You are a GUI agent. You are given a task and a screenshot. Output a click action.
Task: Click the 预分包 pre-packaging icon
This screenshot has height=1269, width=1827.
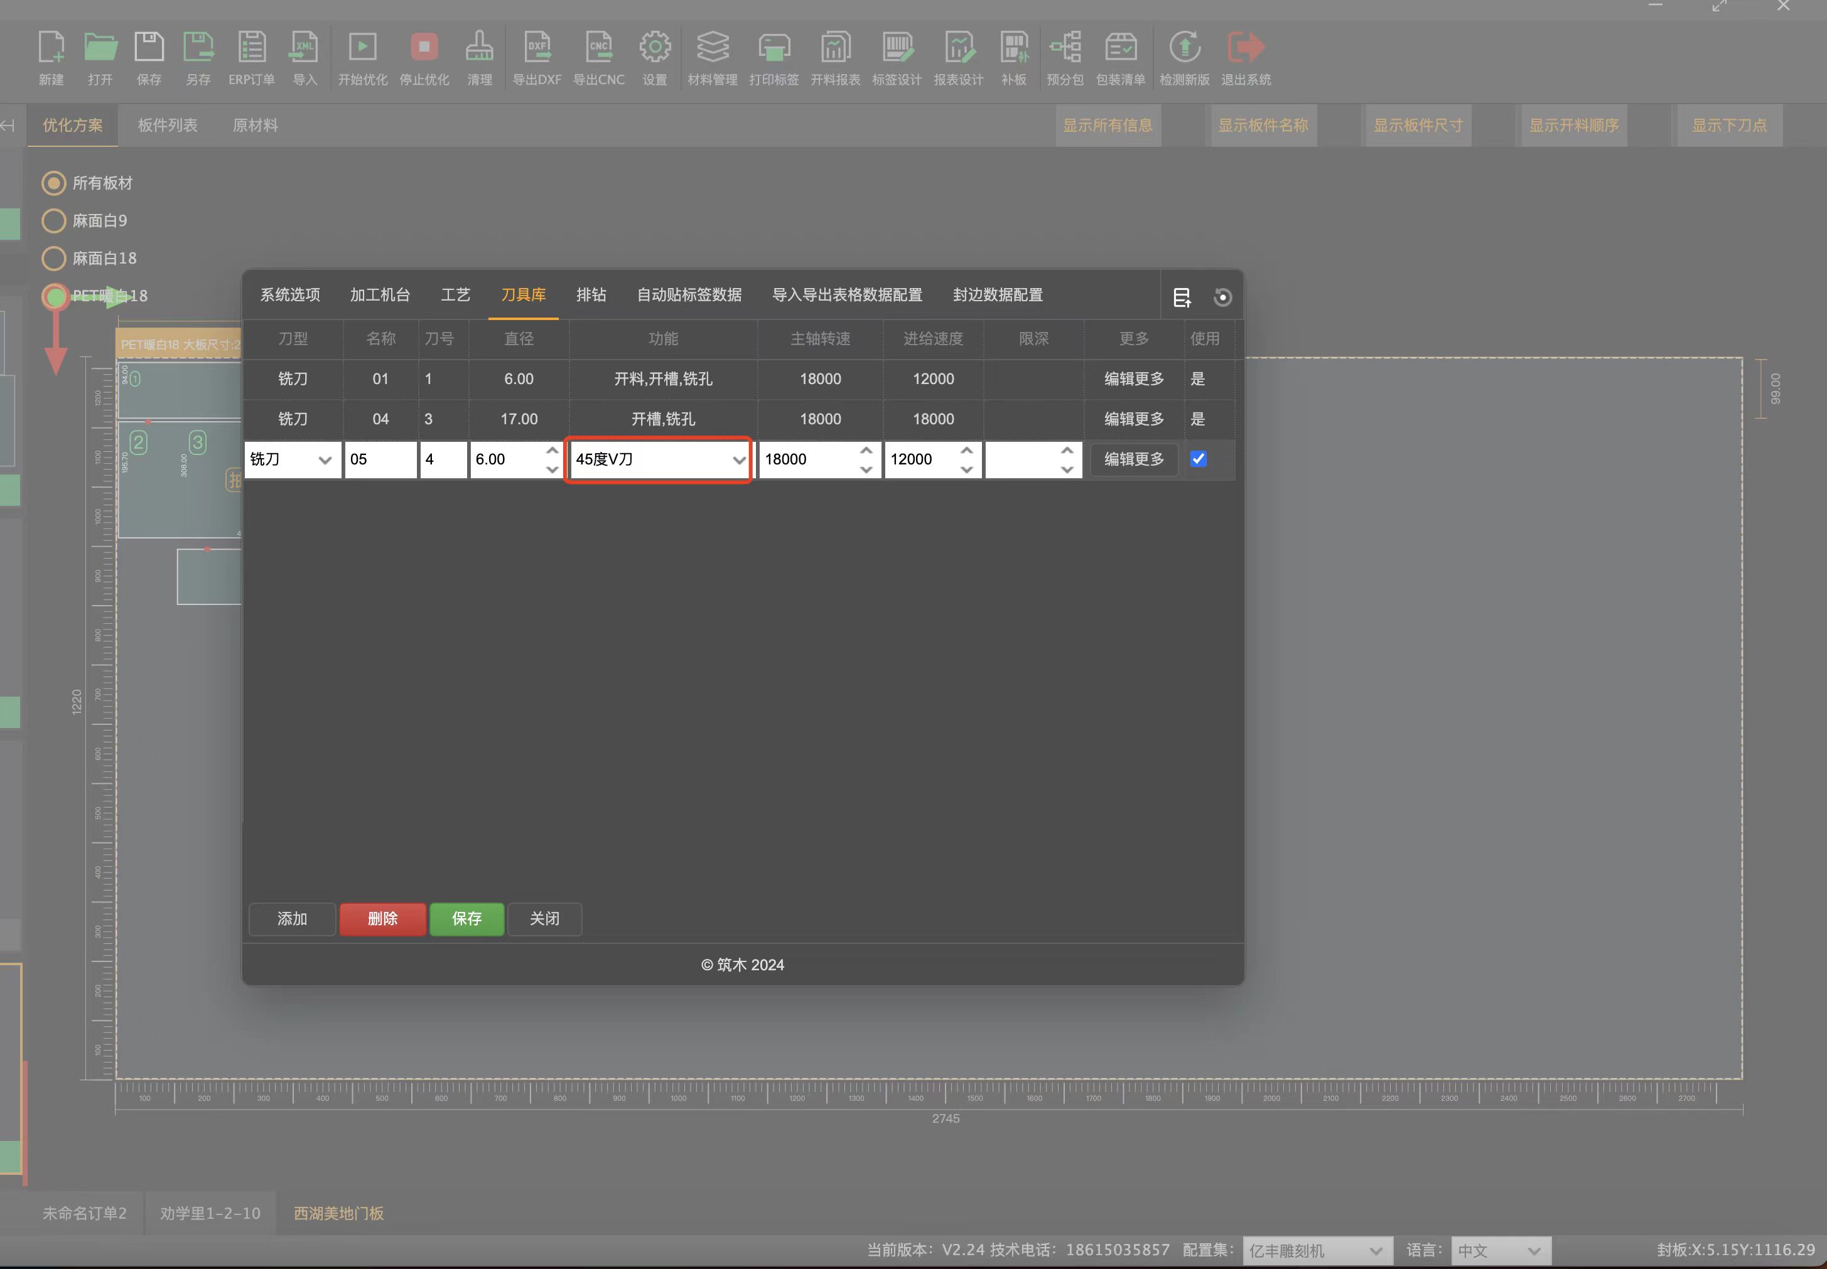tap(1065, 48)
